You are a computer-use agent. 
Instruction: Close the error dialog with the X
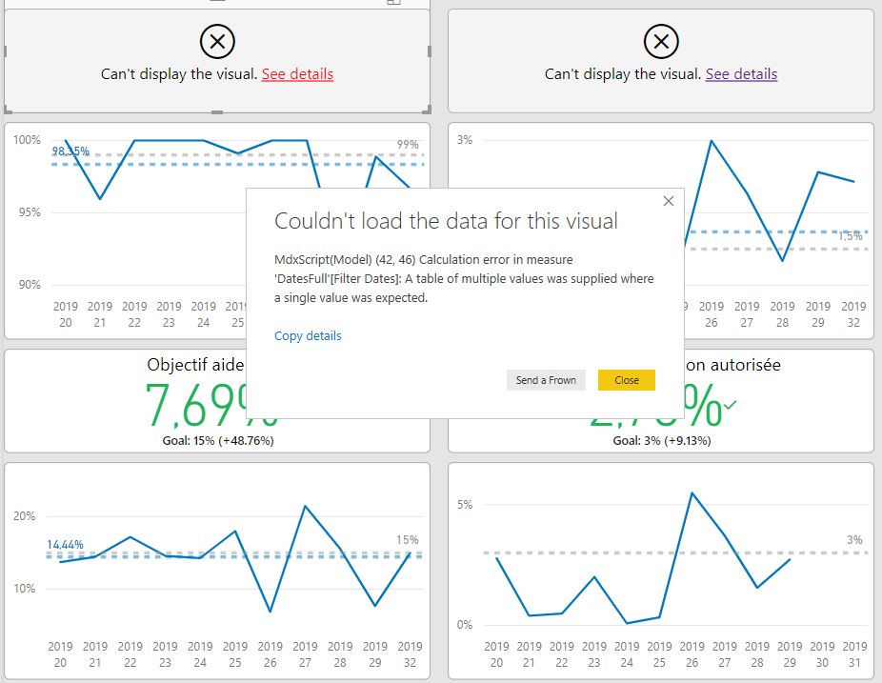[669, 201]
